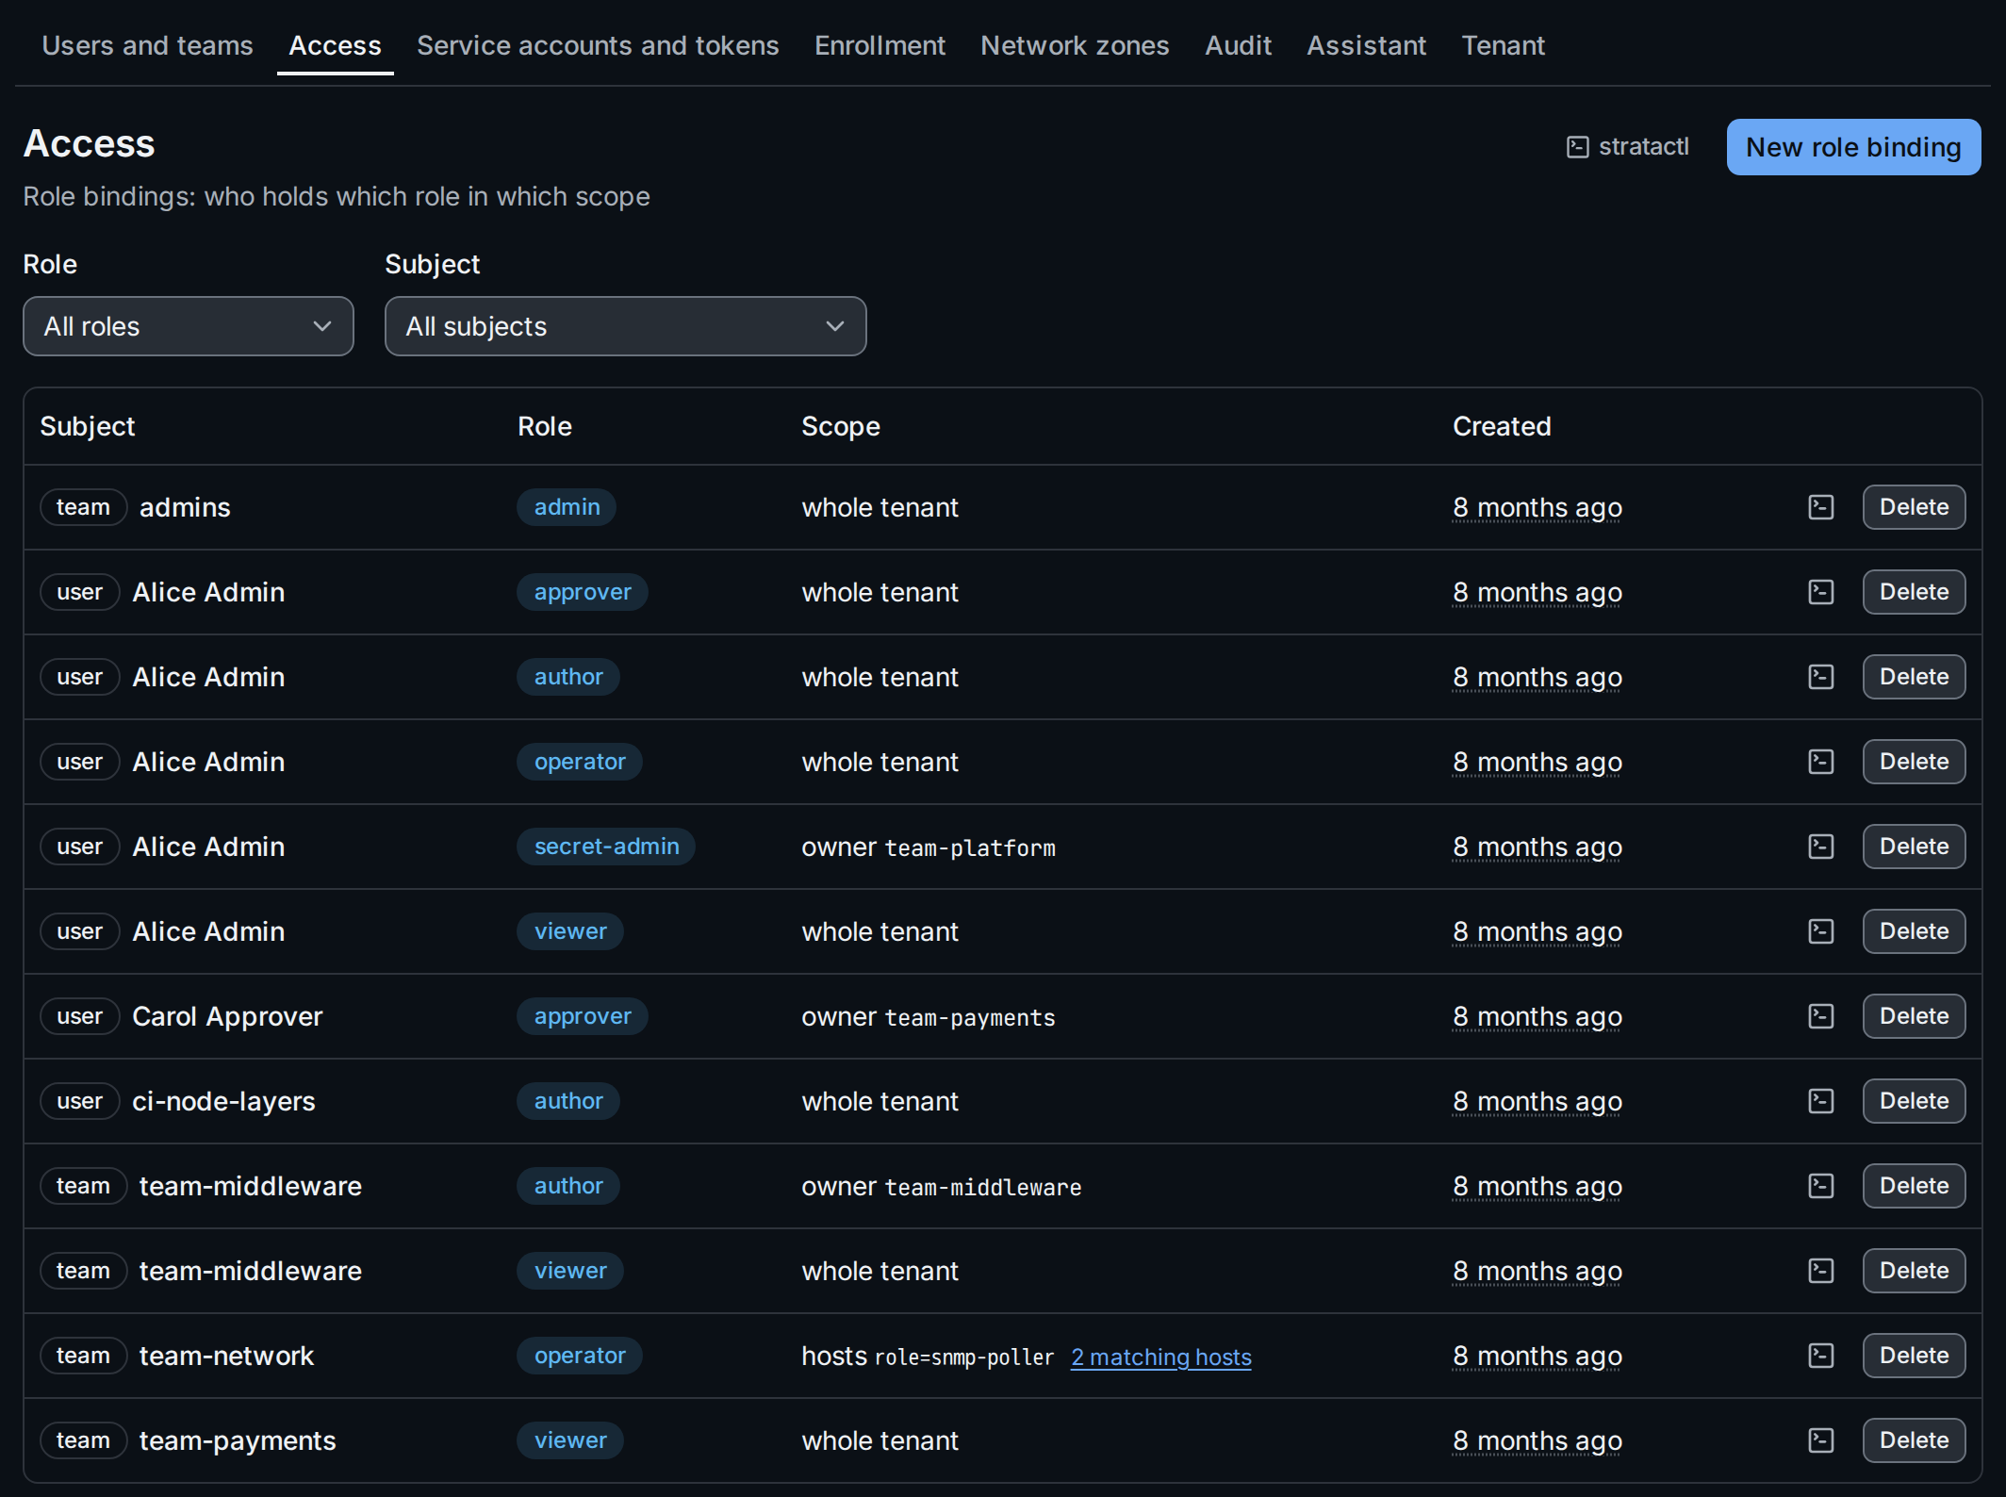Click owner team-payments scope text
The height and width of the screenshot is (1497, 2006).
(929, 1017)
